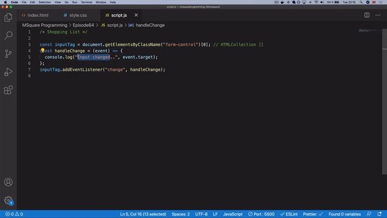
Task: Open the Accounts menu icon
Action: pos(8,182)
